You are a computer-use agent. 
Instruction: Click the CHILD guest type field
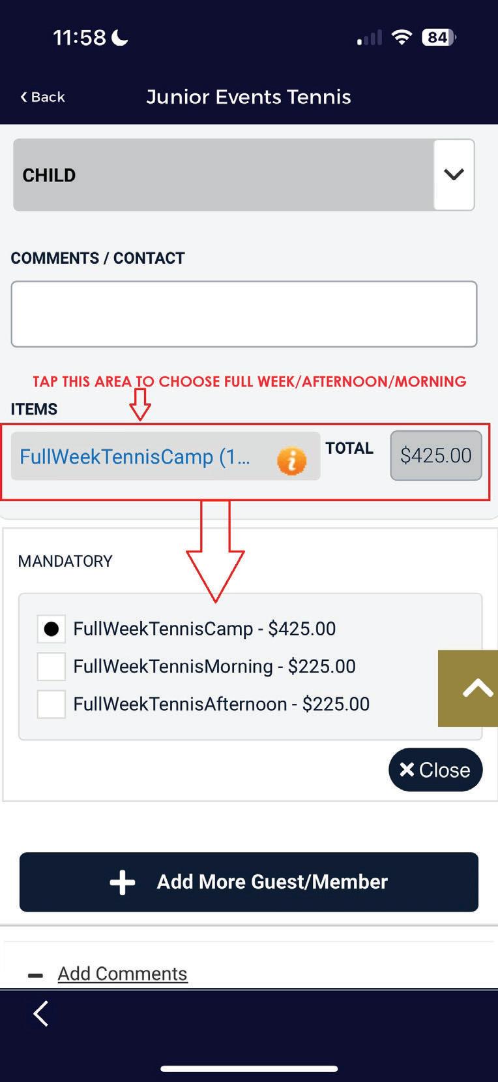tap(222, 175)
